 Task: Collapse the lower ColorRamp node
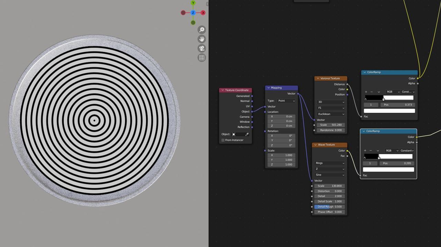click(x=363, y=131)
